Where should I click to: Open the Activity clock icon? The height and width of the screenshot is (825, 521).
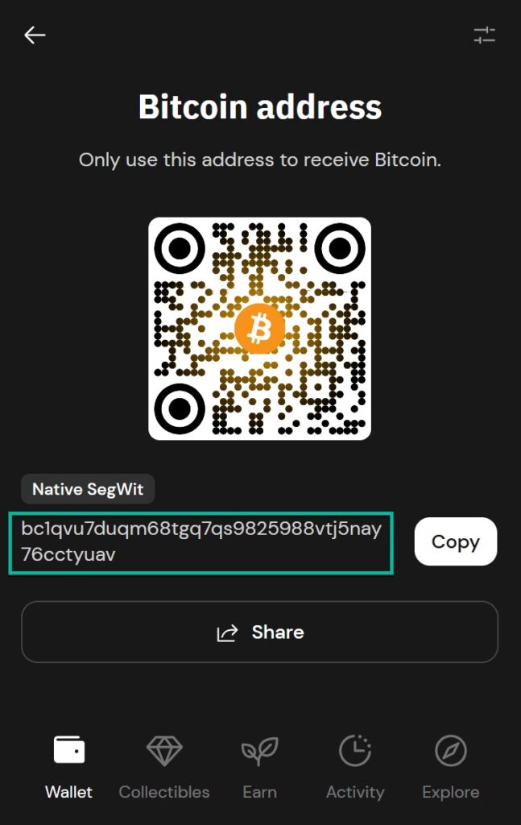(x=355, y=750)
